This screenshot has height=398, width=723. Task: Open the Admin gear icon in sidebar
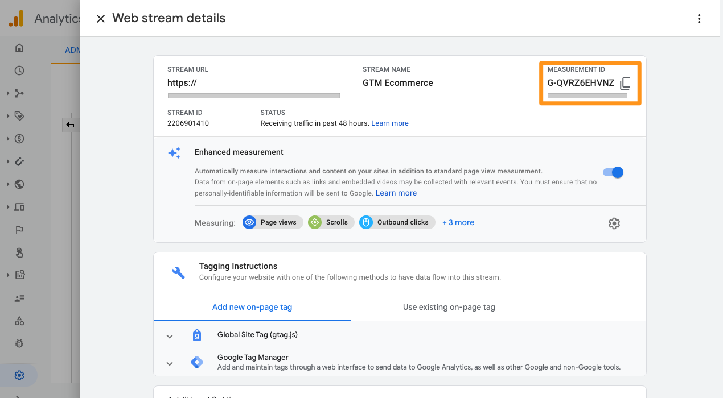coord(19,375)
